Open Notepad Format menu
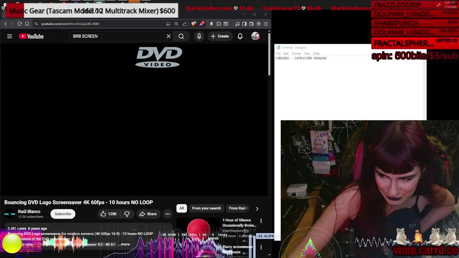 (296, 53)
